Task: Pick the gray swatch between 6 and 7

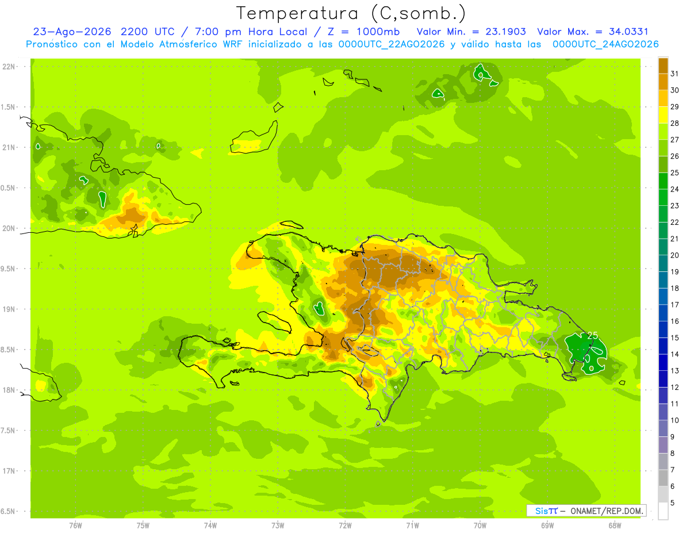Action: [x=663, y=478]
